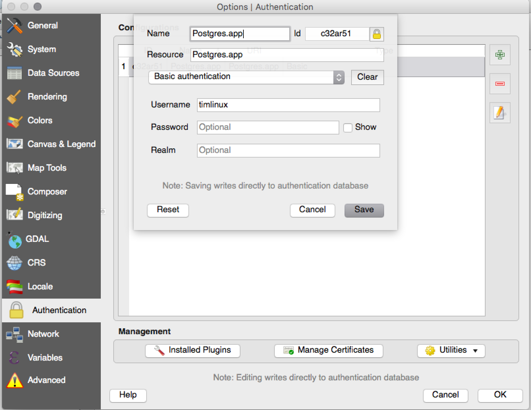The width and height of the screenshot is (531, 410).
Task: Select the Advanced warning triangle icon
Action: pyautogui.click(x=14, y=380)
